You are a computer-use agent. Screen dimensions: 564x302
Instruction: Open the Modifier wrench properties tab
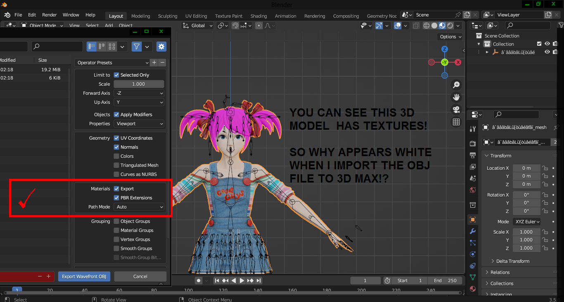coord(473,231)
